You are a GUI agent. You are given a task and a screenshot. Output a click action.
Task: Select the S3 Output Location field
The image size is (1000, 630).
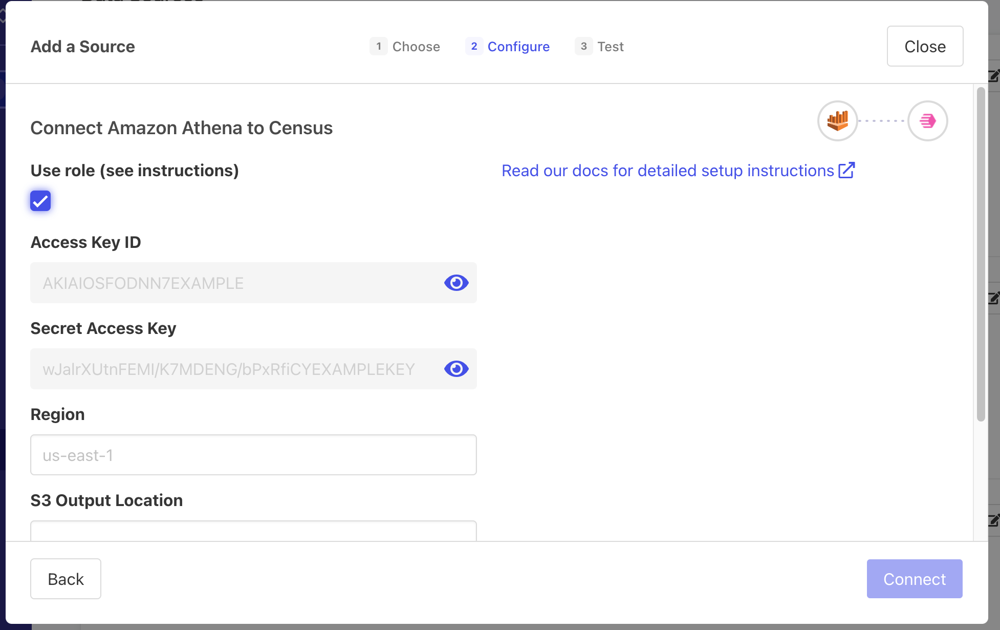tap(253, 532)
